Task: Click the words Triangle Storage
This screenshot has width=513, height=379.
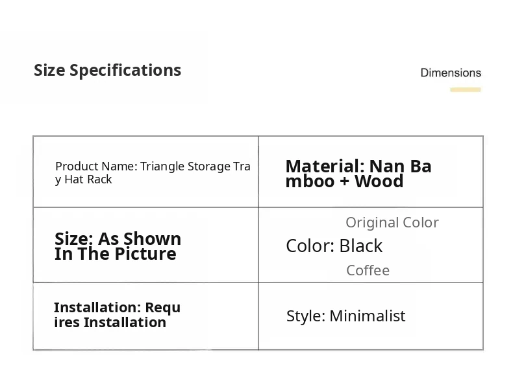Action: [185, 167]
